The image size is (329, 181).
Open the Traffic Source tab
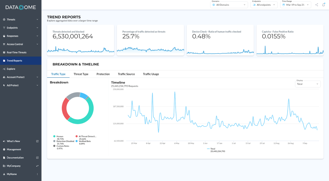[126, 74]
